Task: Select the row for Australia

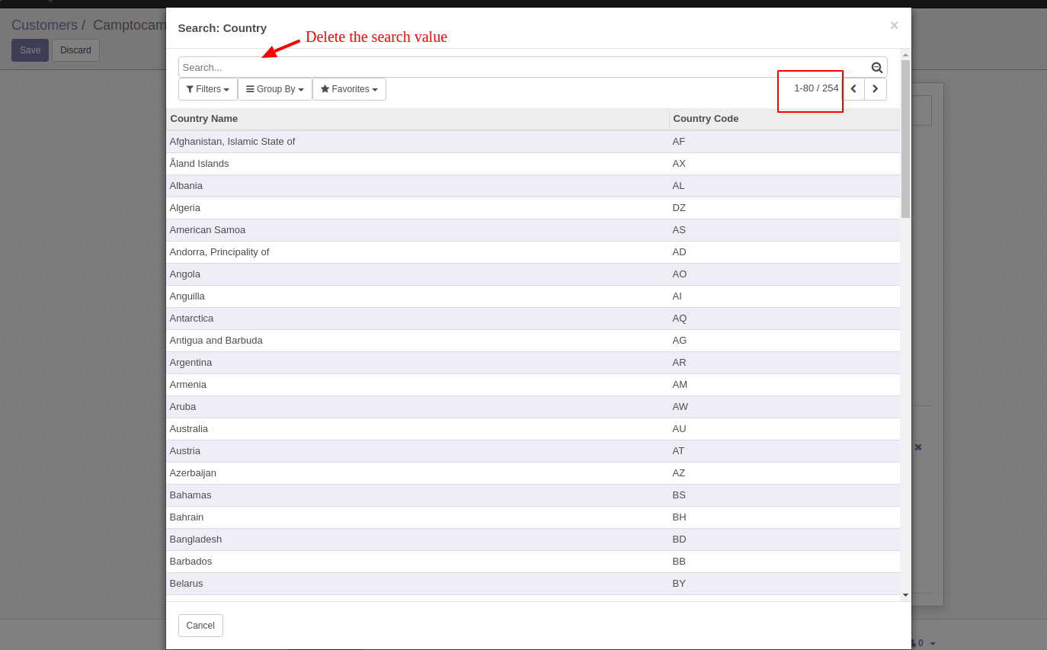Action: coord(381,428)
